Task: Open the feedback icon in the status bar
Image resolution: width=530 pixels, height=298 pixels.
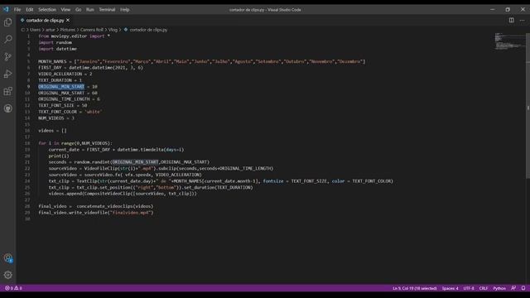Action: [513, 288]
